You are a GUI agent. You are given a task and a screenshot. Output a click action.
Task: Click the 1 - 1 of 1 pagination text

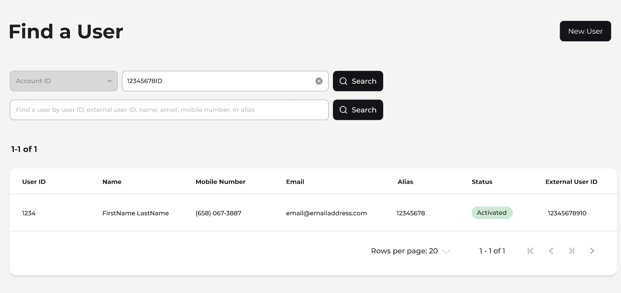492,251
